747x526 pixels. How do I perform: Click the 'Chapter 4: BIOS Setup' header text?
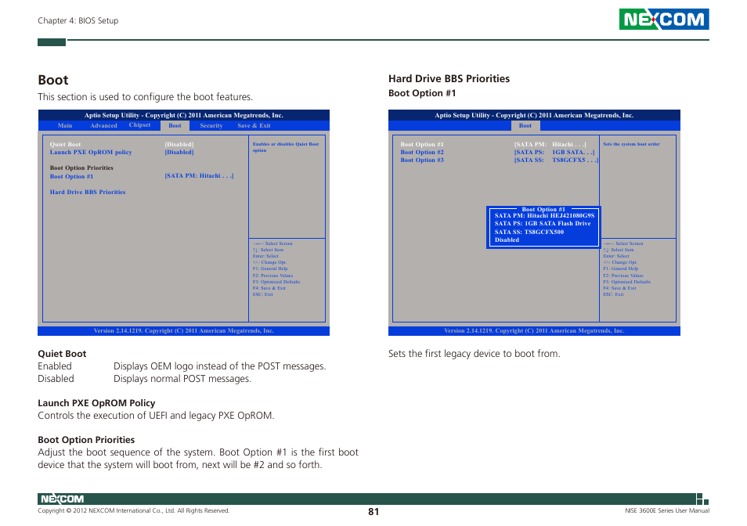click(x=78, y=20)
